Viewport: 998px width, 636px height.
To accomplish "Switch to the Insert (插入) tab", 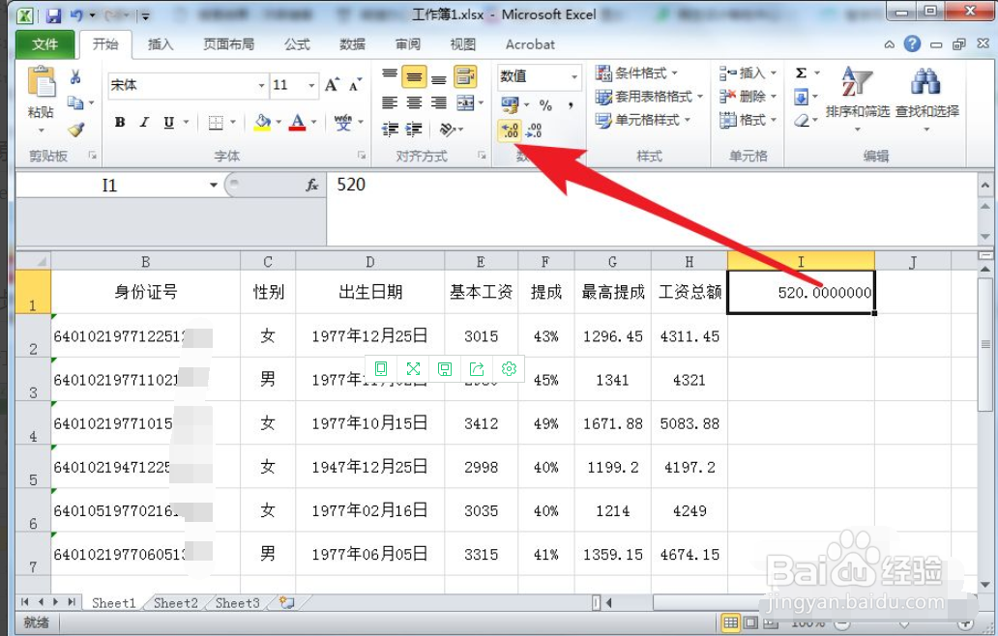I will (x=161, y=44).
